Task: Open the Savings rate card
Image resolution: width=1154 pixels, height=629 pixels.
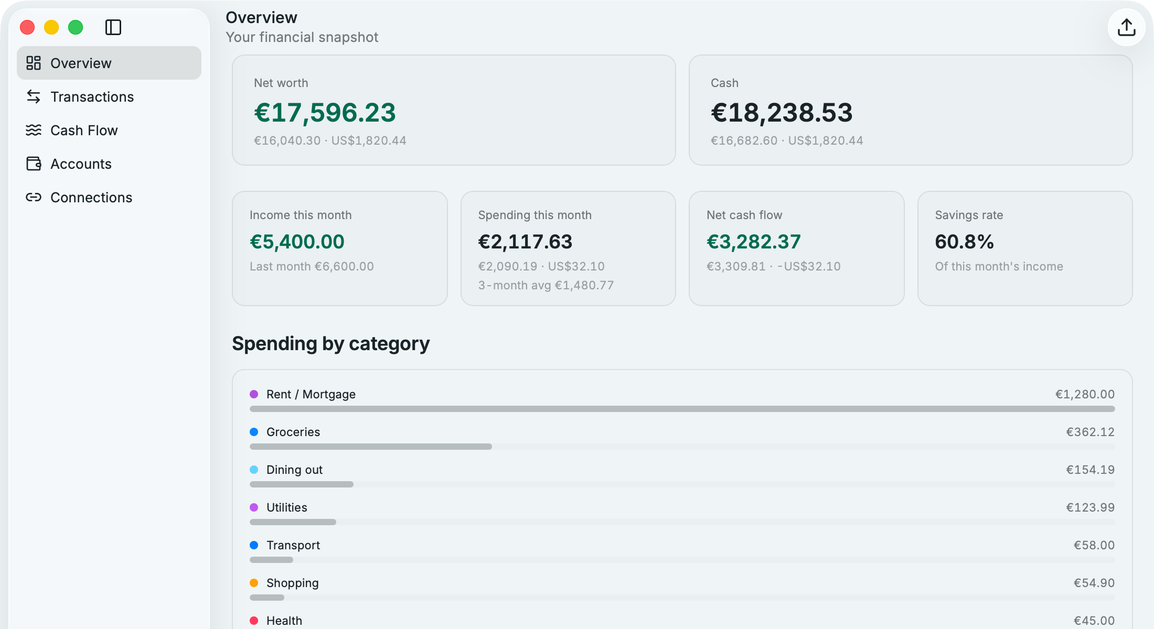Action: 1025,248
